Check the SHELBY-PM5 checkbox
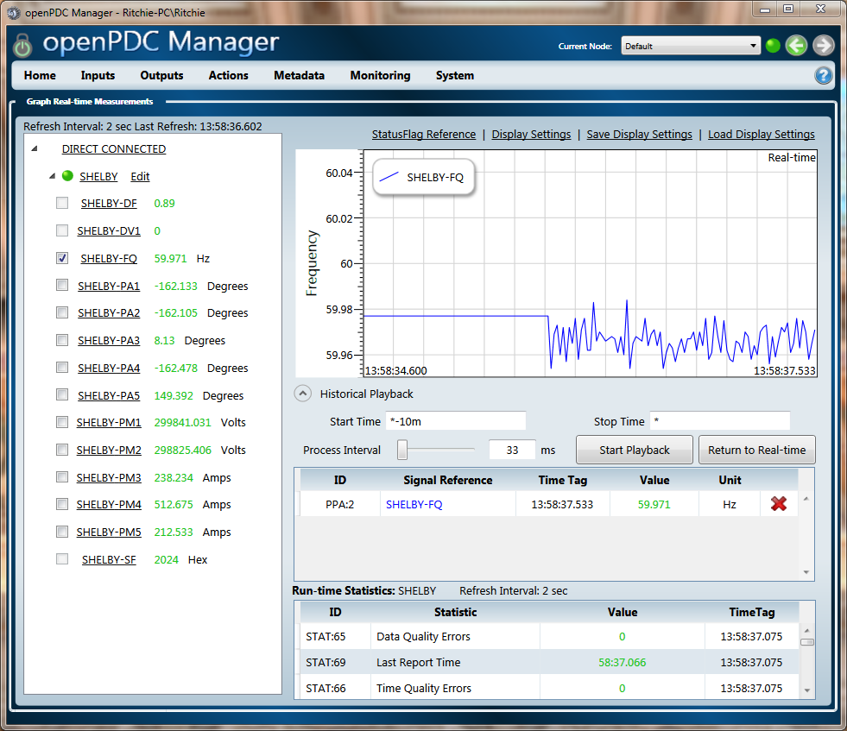 (x=62, y=532)
